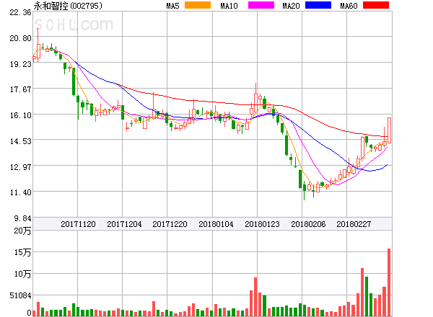Click the 20180206 date label

(308, 224)
